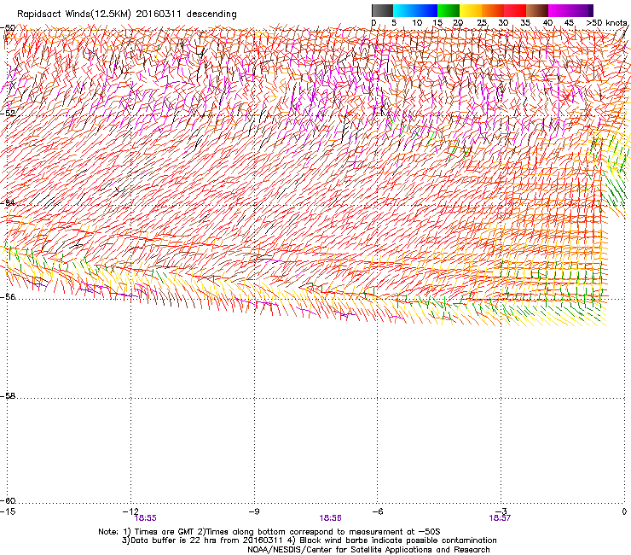Click the -9 longitude axis label
This screenshot has height=555, width=631.
click(254, 511)
